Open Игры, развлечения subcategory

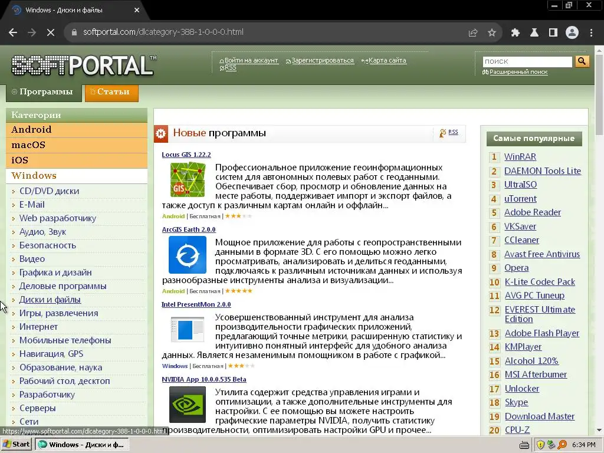click(x=59, y=313)
